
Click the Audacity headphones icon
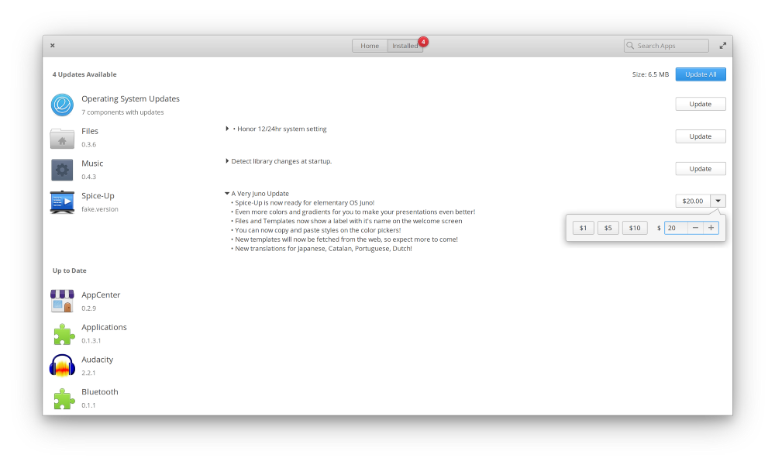point(62,366)
